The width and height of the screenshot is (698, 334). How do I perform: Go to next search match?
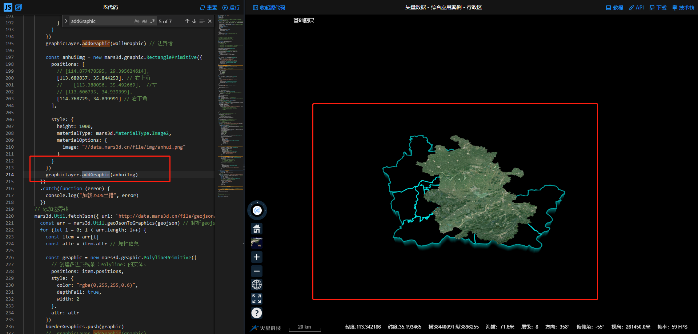tap(194, 21)
